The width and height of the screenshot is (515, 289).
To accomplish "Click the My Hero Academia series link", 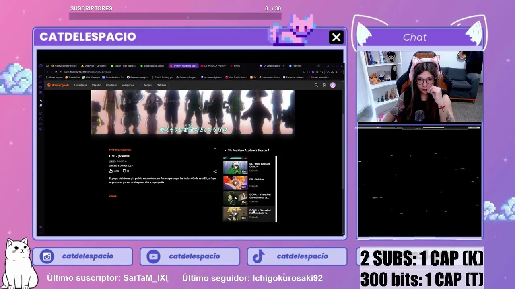I will 120,150.
